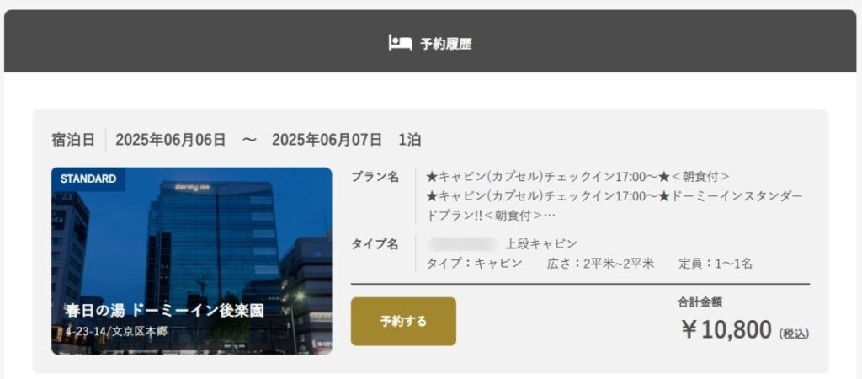The image size is (862, 379).
Task: Click the タイプ名 label
Action: pyautogui.click(x=375, y=244)
